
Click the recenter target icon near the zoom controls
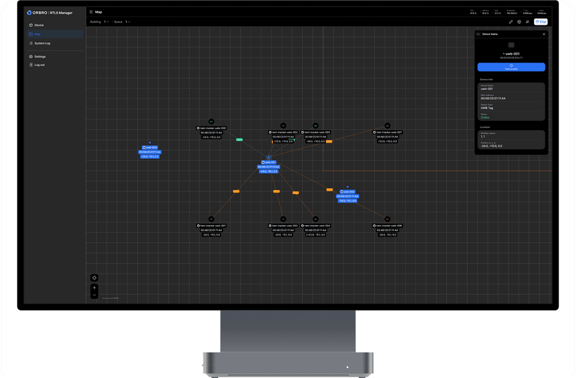point(94,278)
